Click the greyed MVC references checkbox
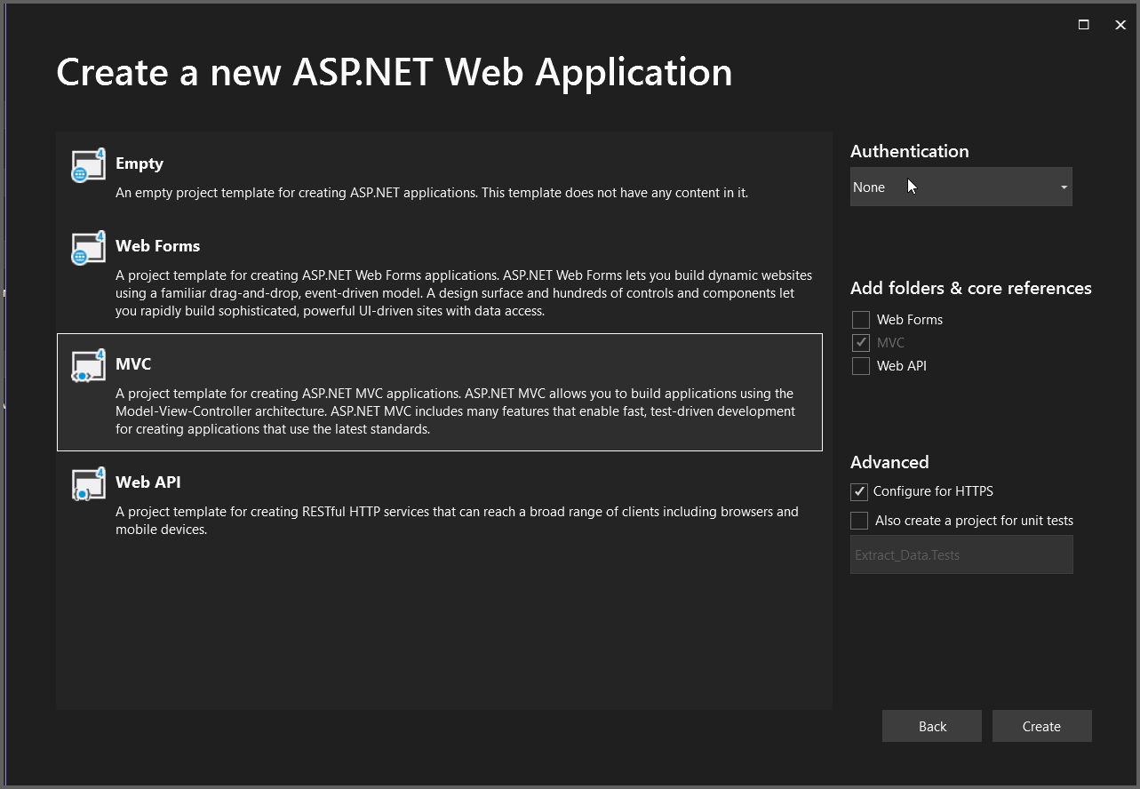This screenshot has height=789, width=1140. [860, 343]
